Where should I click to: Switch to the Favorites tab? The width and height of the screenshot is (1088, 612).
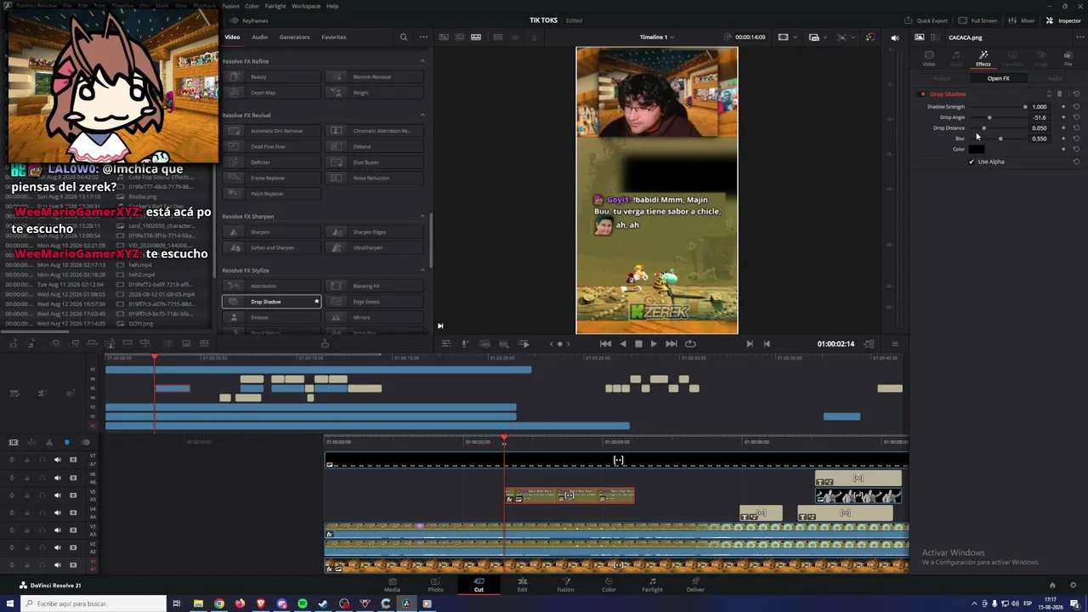(x=333, y=37)
